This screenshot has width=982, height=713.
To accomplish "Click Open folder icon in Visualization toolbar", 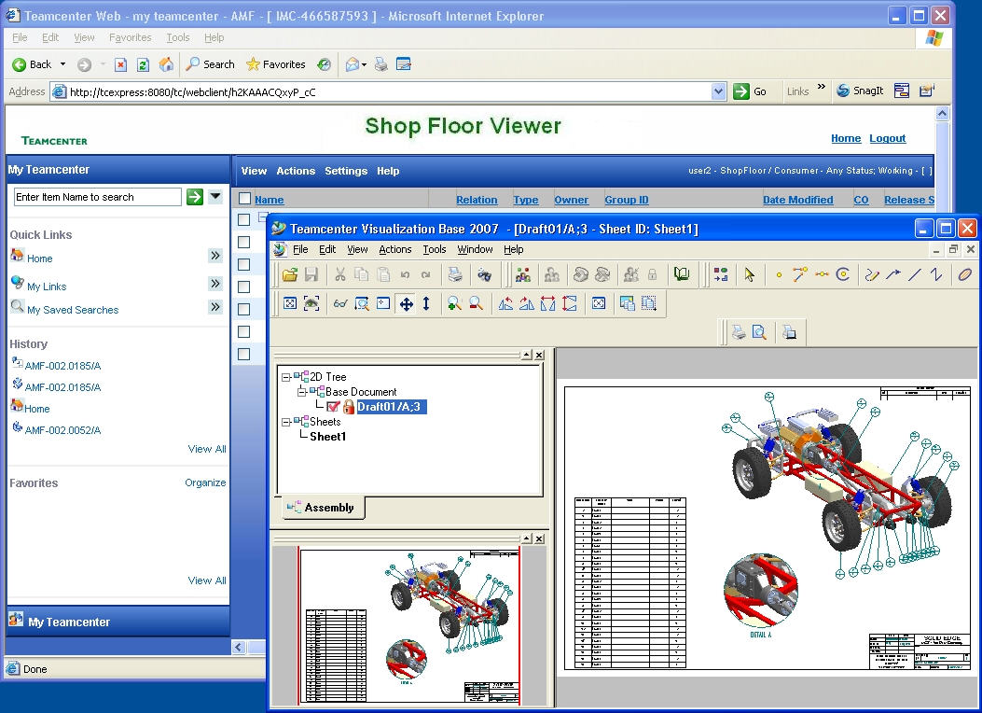I will pyautogui.click(x=290, y=274).
